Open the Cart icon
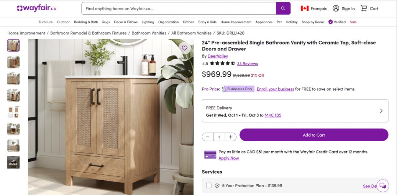This screenshot has width=397, height=195. coord(364,8)
